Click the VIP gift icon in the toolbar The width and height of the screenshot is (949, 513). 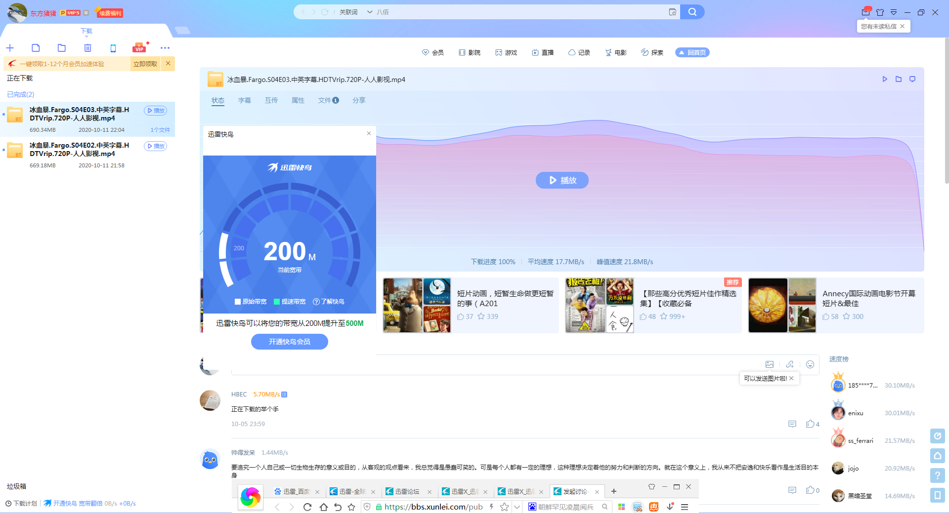[x=139, y=48]
